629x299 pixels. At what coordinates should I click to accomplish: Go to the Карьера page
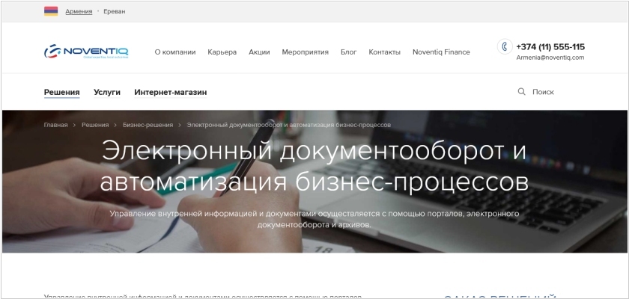point(222,52)
